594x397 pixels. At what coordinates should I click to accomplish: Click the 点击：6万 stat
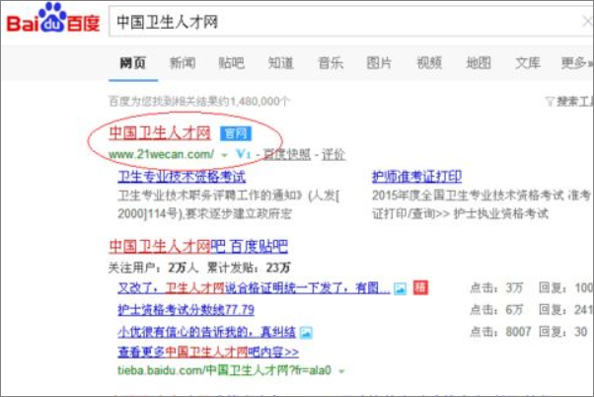(x=496, y=310)
